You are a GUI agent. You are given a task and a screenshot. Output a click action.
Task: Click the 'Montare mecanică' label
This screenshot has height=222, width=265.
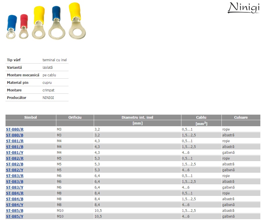pyautogui.click(x=23, y=75)
